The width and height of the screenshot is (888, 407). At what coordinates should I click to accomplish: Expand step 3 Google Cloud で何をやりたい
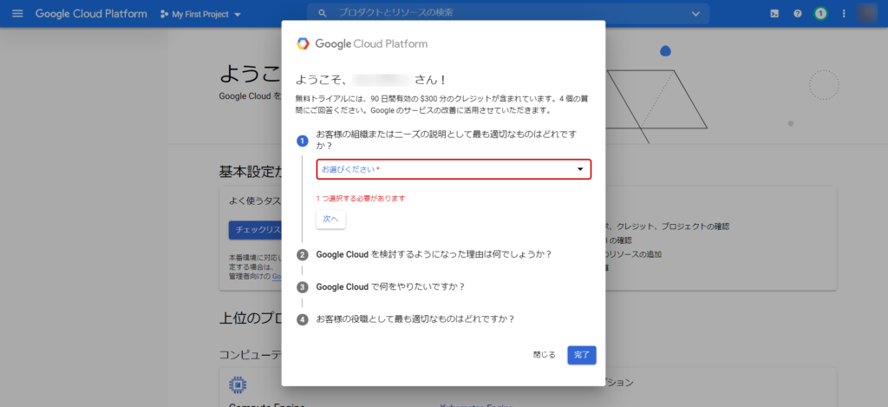(390, 287)
